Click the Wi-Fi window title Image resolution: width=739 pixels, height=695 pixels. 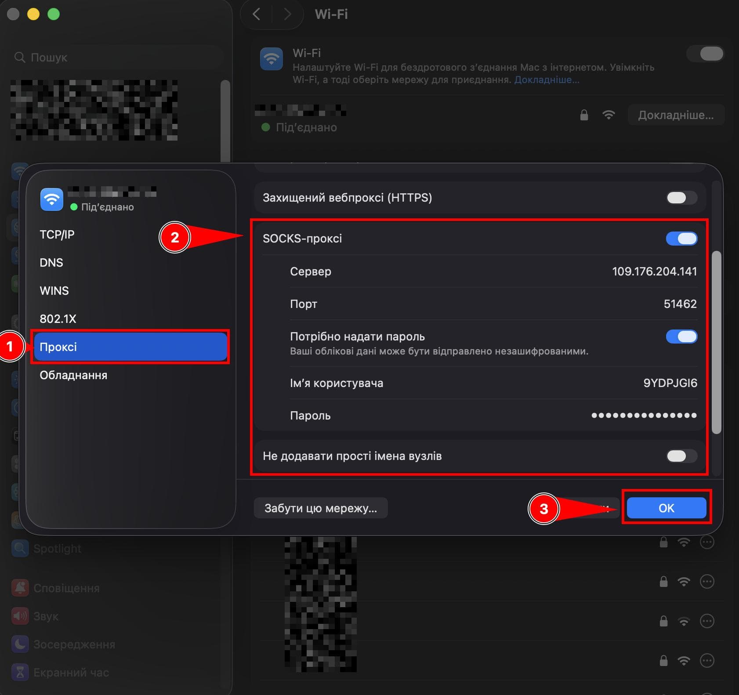[x=331, y=14]
